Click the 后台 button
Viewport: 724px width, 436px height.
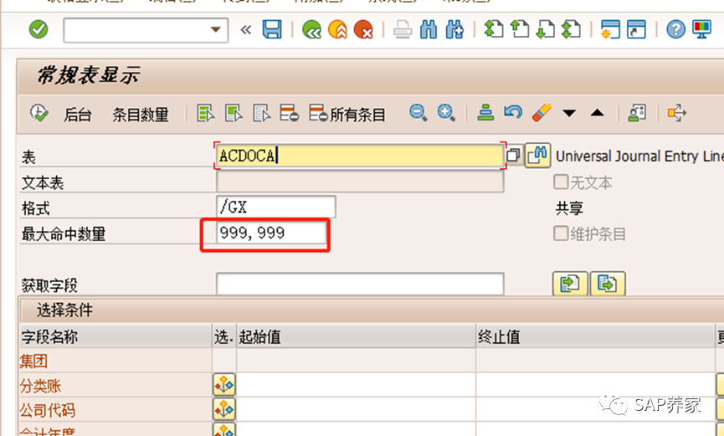coord(77,115)
